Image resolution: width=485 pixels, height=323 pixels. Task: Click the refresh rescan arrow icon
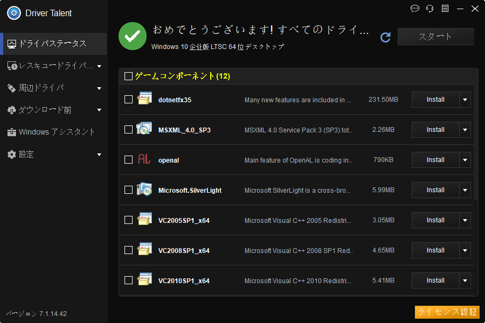(385, 37)
